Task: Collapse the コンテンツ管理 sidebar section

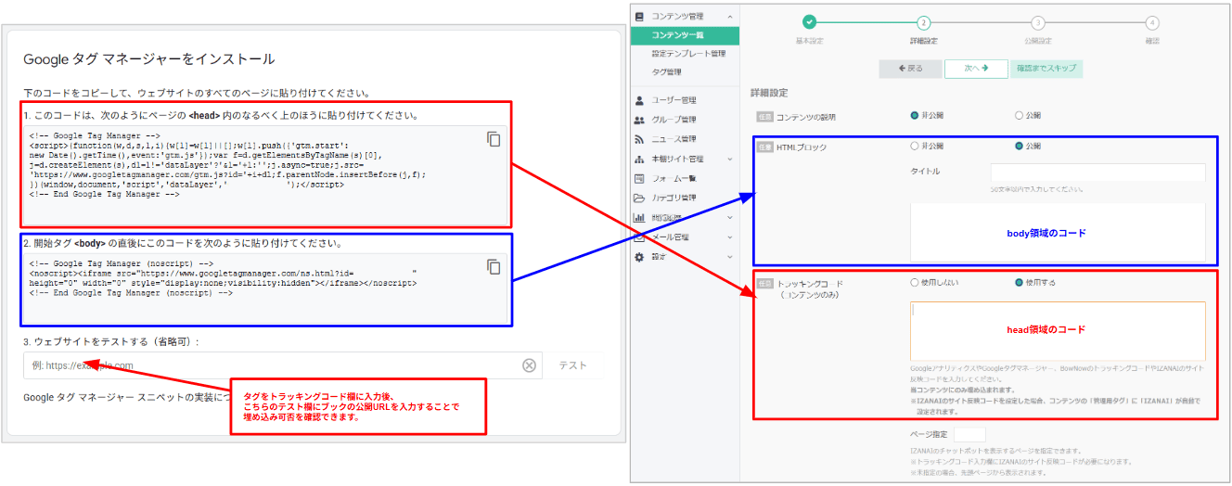Action: [x=729, y=17]
